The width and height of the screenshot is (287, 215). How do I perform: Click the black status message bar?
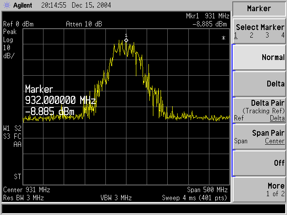[x=143, y=209]
